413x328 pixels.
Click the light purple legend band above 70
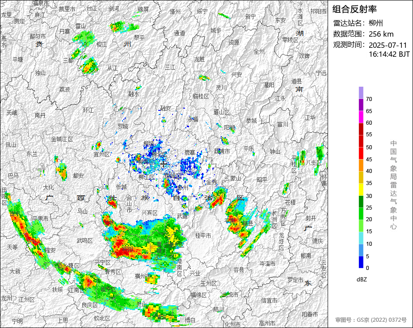coord(361,93)
